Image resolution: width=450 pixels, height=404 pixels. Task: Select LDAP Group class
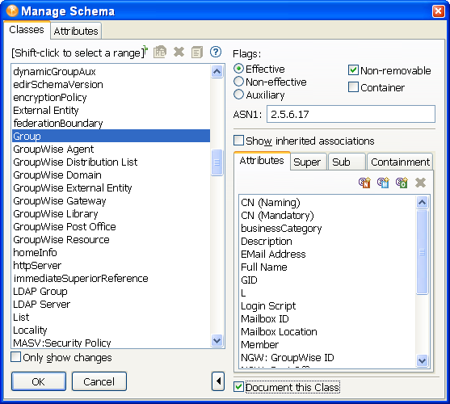[111, 291]
